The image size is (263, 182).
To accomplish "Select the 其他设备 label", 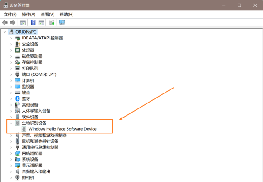I will click(x=30, y=105).
